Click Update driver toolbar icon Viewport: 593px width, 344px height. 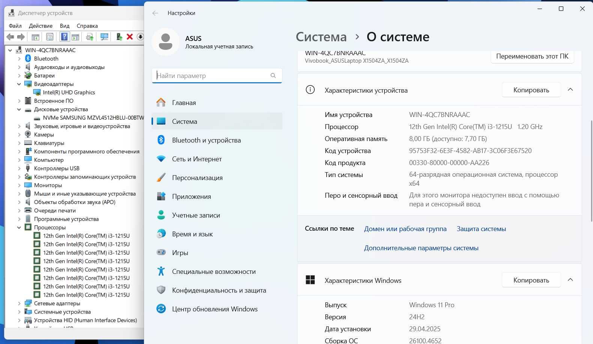click(x=90, y=37)
